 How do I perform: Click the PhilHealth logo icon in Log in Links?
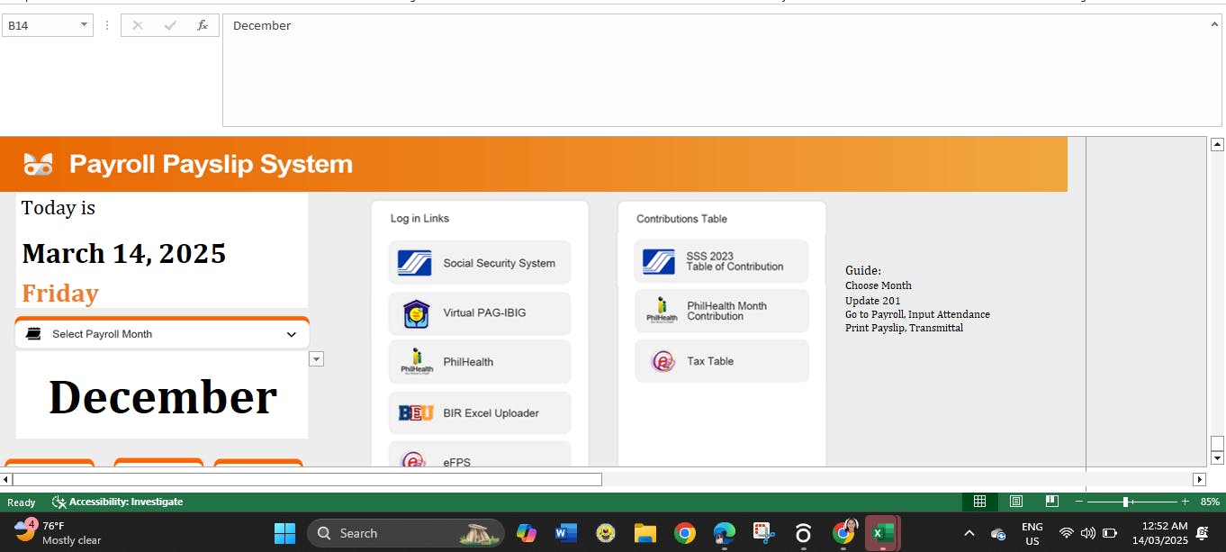tap(416, 362)
